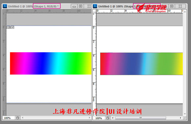The image size is (191, 124).
Task: Click the slice type badge icon beside 01
Action: click(12, 27)
